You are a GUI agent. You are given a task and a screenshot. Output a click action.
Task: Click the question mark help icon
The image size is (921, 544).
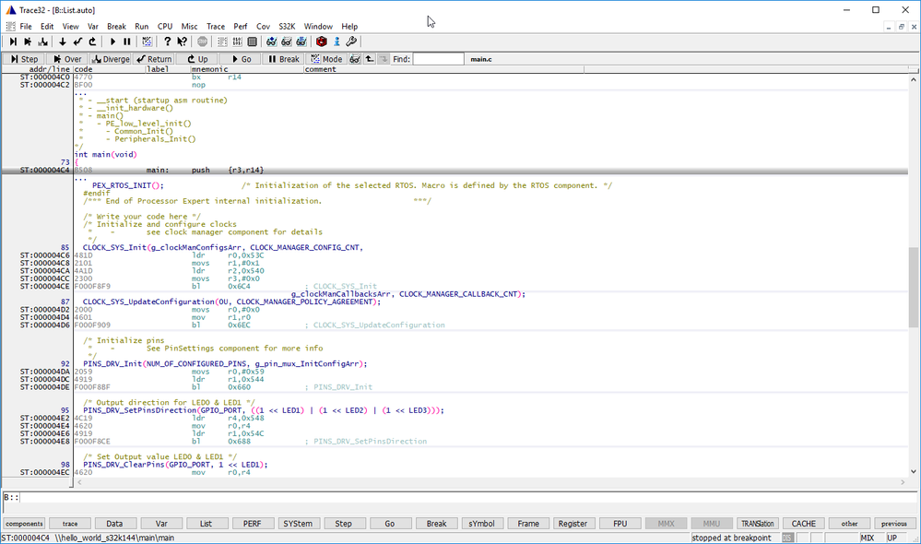[x=168, y=41]
